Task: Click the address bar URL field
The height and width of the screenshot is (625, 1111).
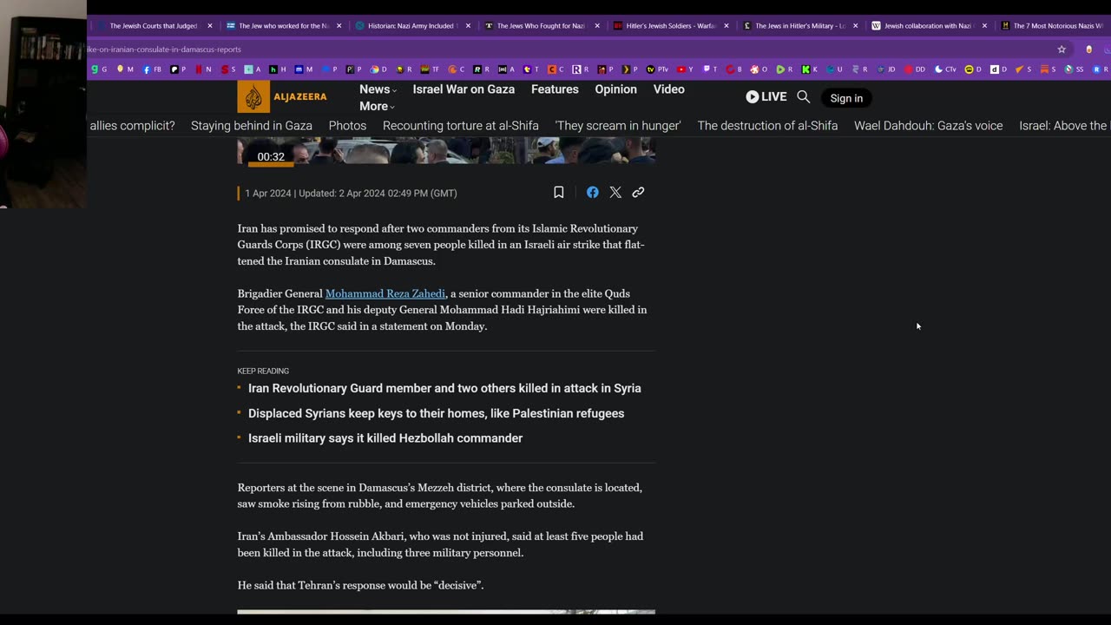Action: [x=564, y=49]
